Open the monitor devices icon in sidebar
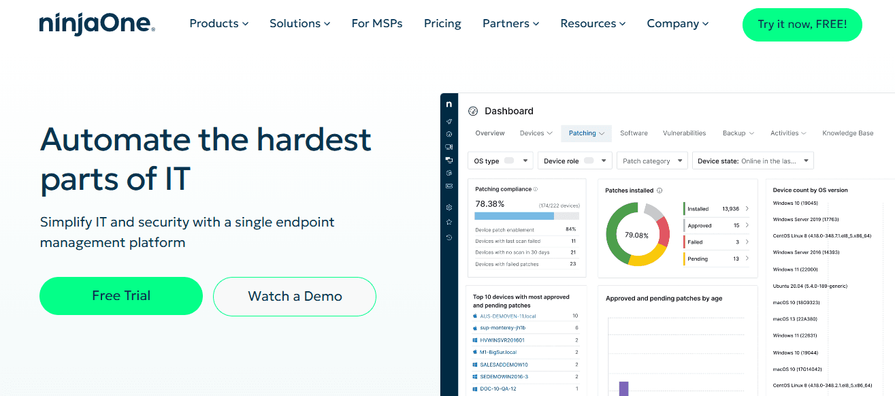 449,147
